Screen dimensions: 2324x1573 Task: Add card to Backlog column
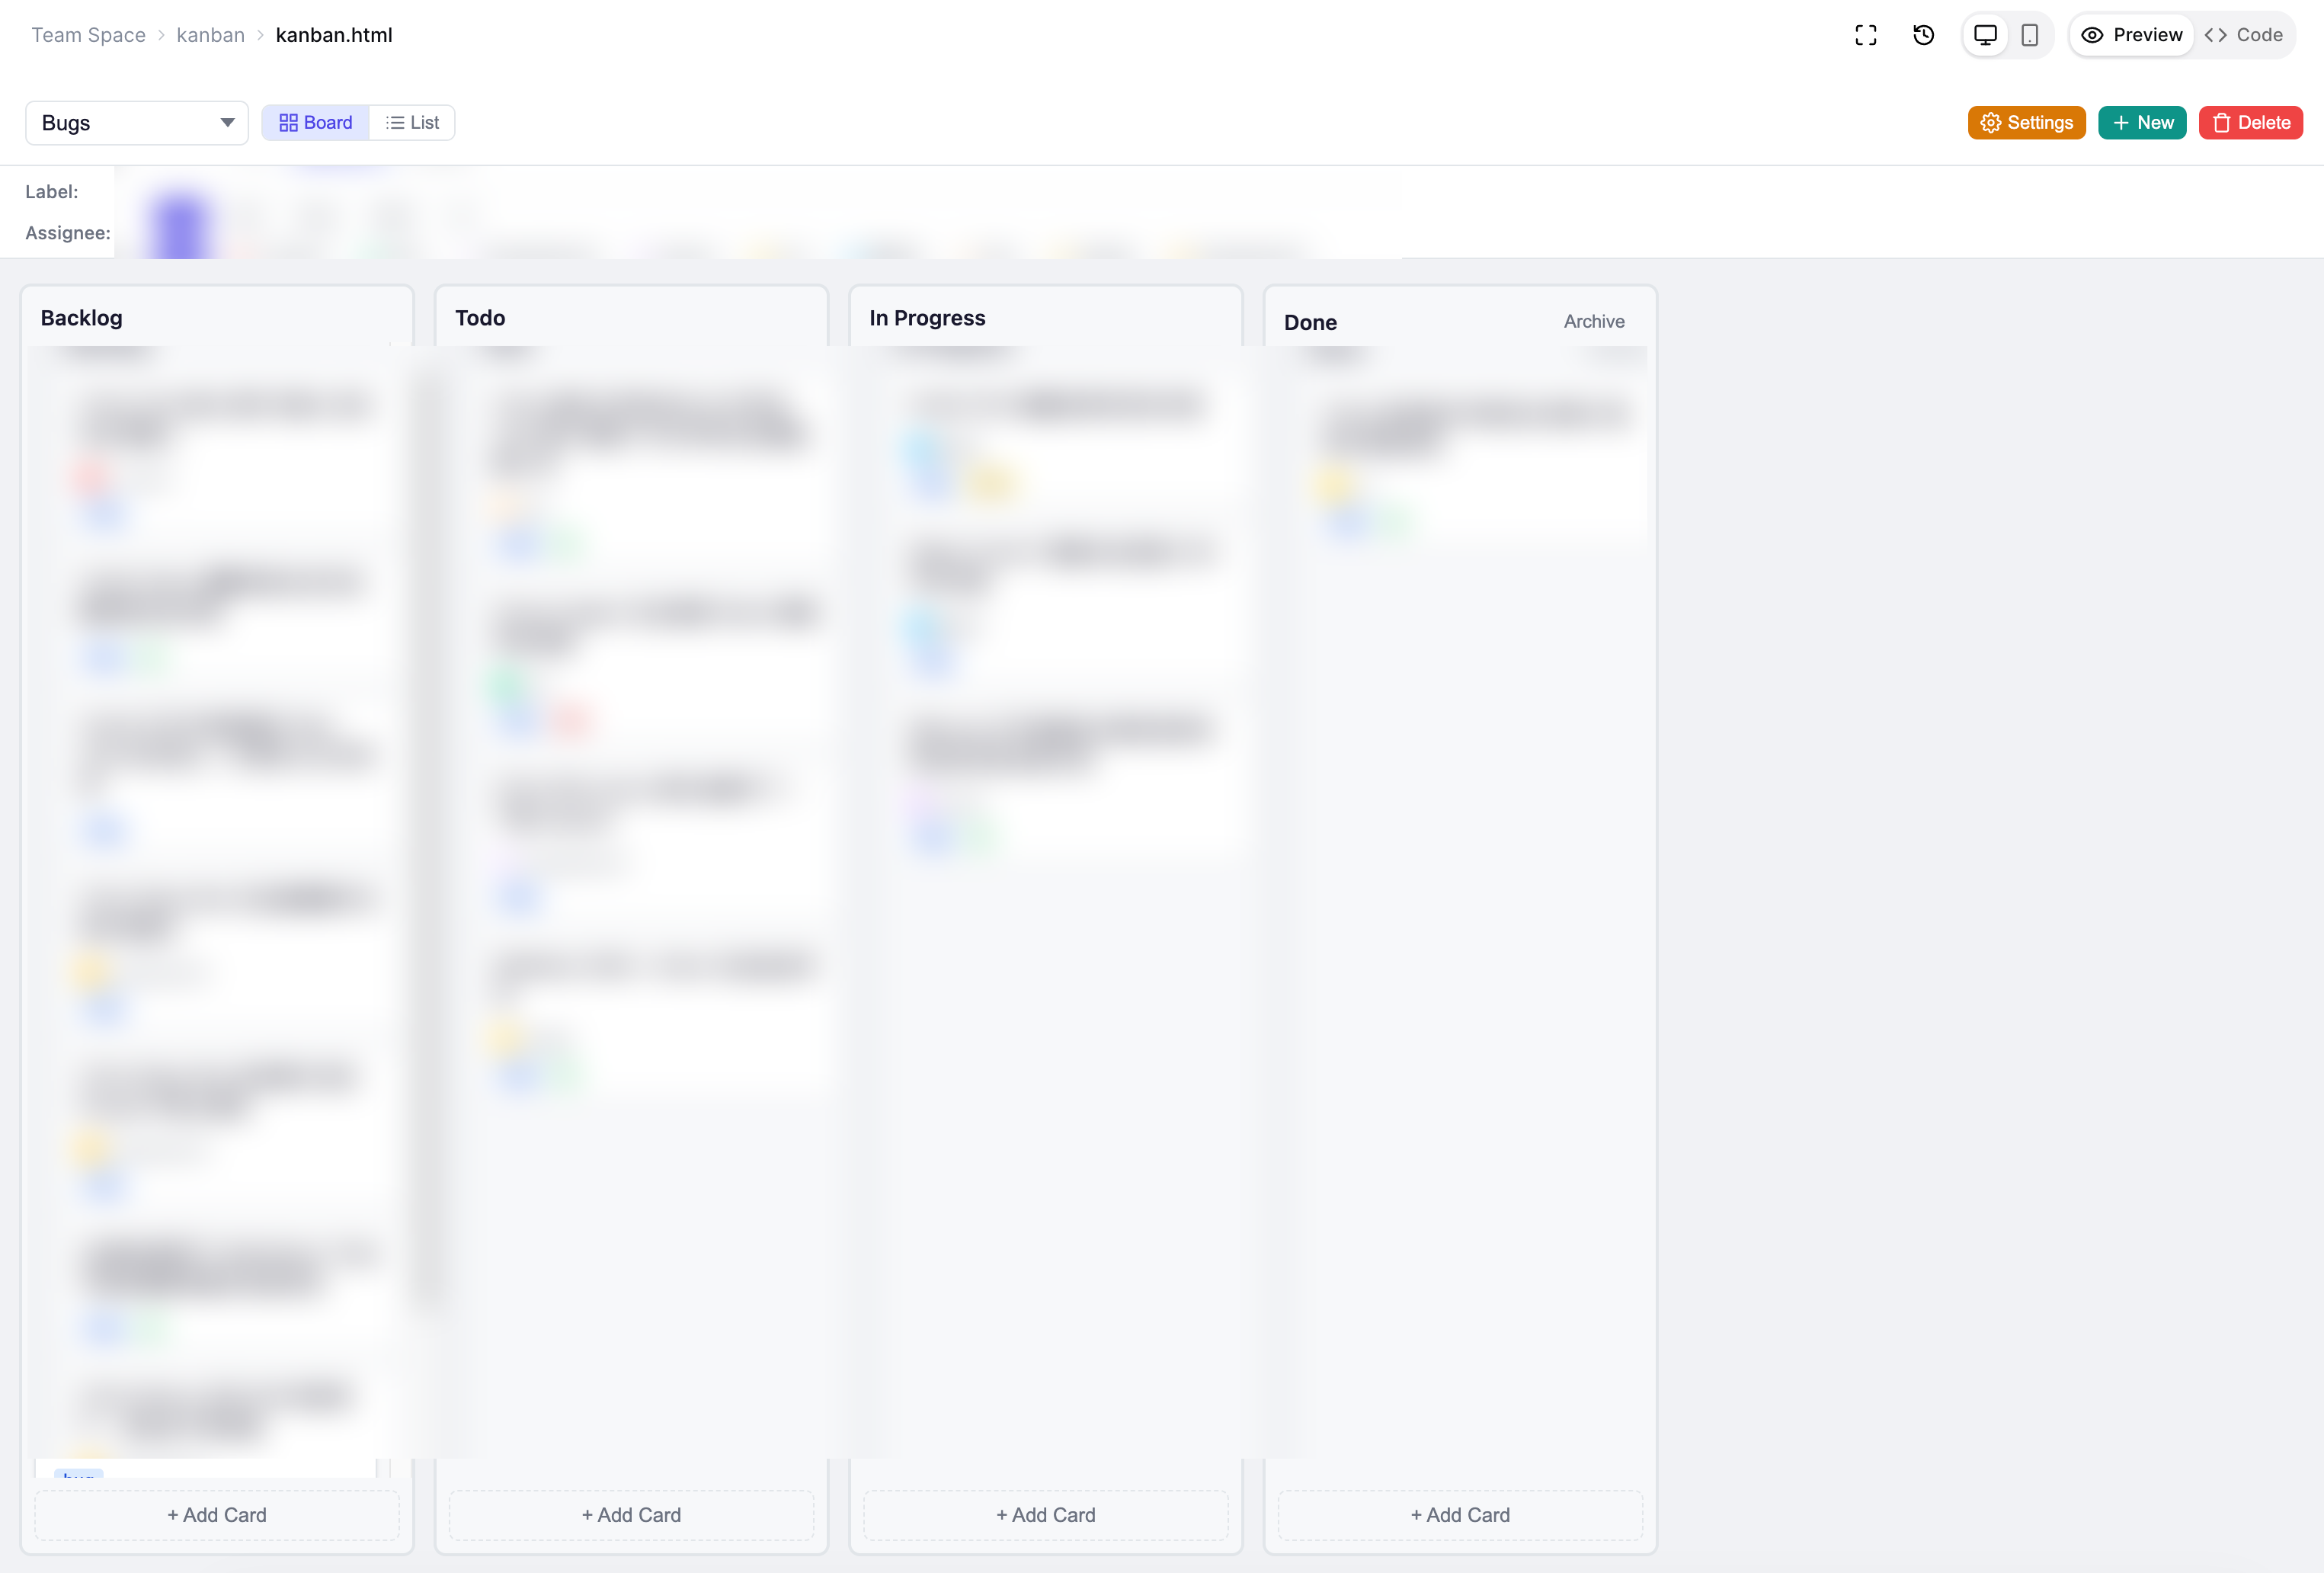[217, 1514]
